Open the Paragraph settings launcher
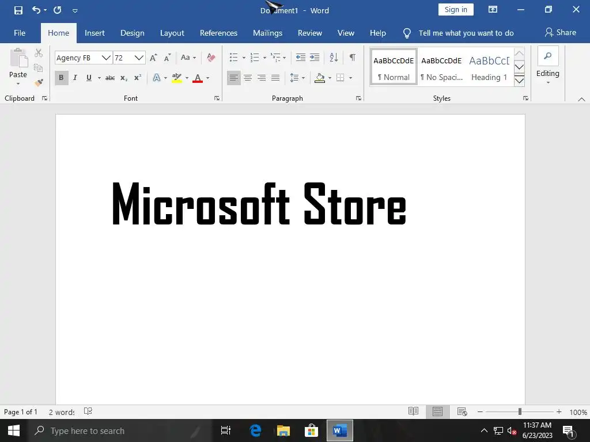The width and height of the screenshot is (590, 442). pyautogui.click(x=358, y=98)
